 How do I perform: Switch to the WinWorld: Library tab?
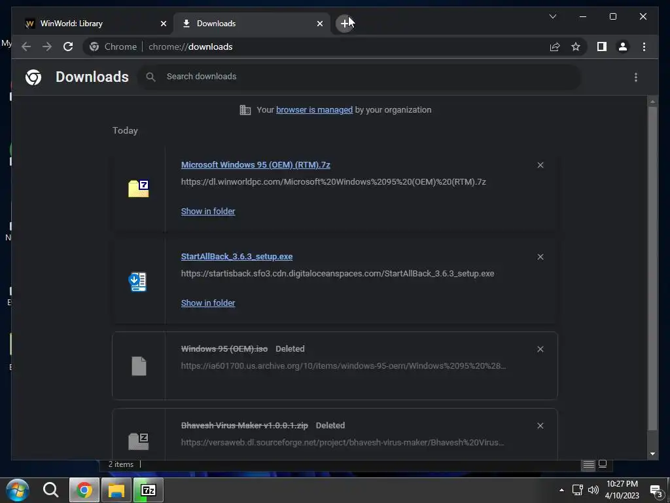click(95, 24)
